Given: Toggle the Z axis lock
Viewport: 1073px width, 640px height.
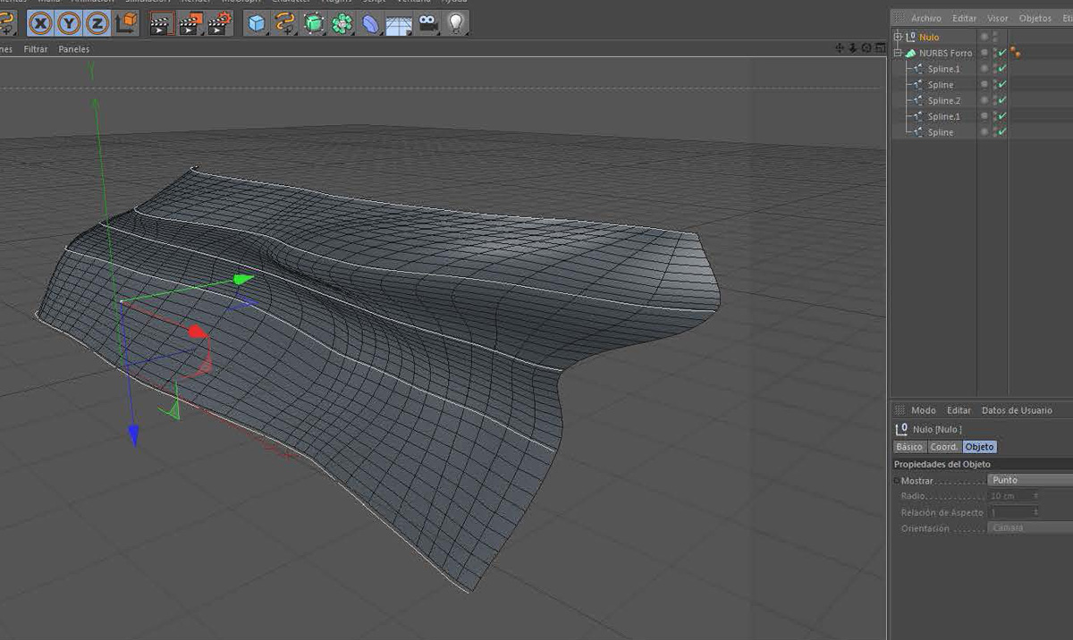Looking at the screenshot, I should pyautogui.click(x=98, y=23).
